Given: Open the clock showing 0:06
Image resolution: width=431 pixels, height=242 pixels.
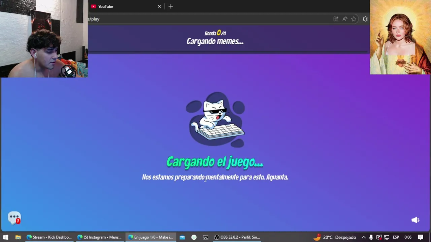Looking at the screenshot, I should (408, 237).
